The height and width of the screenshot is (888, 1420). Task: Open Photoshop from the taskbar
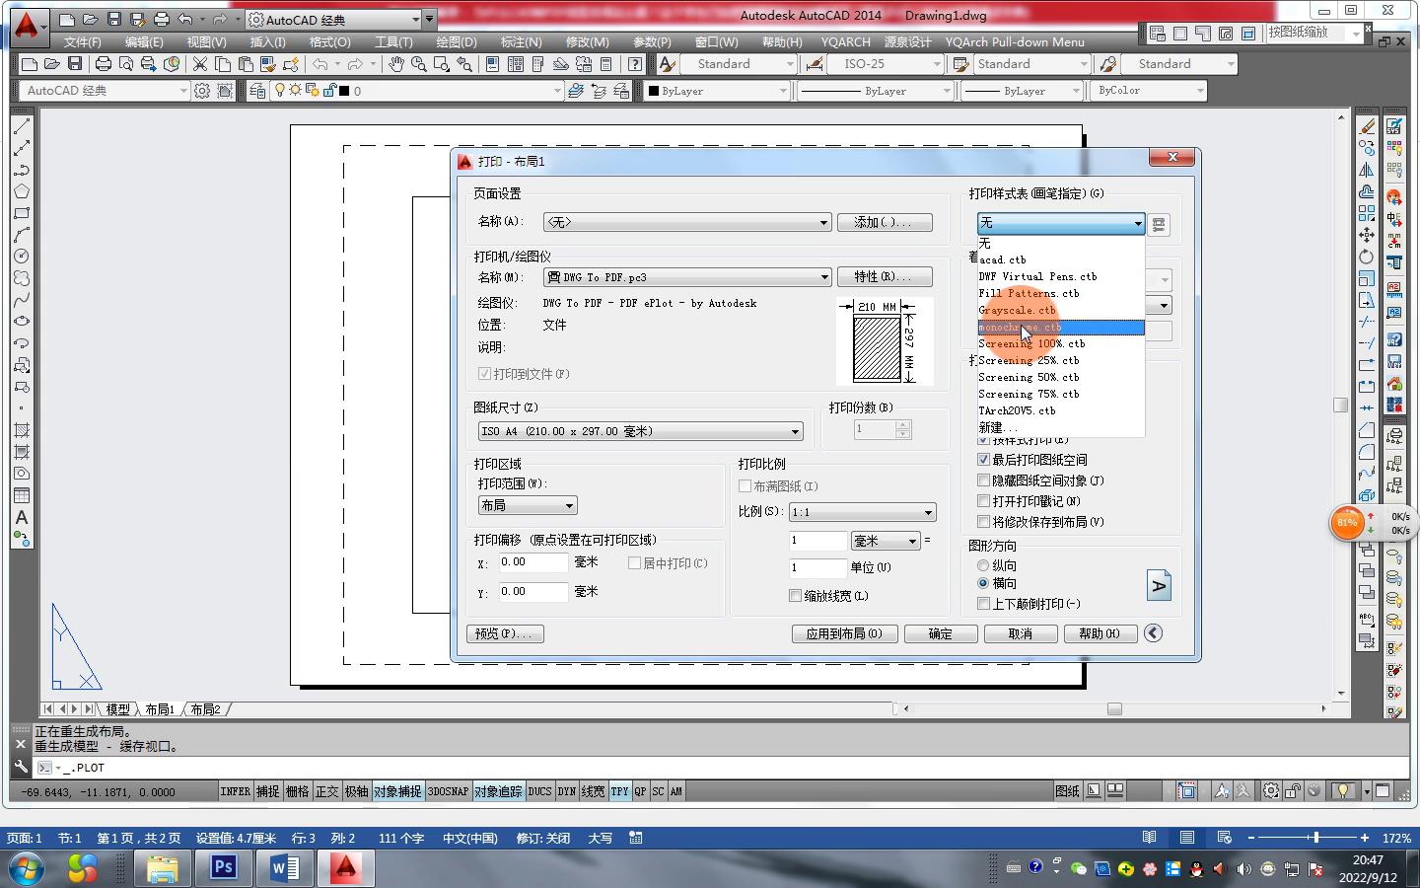tap(224, 867)
